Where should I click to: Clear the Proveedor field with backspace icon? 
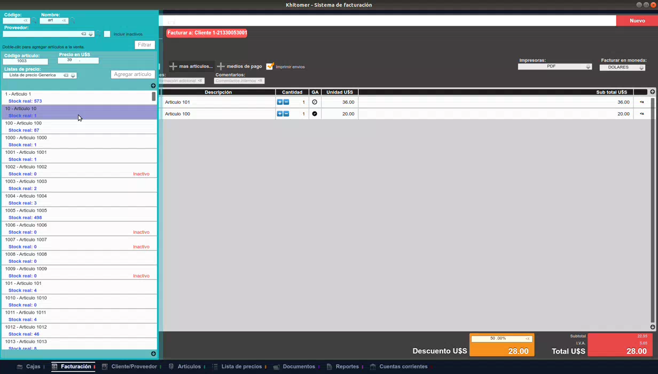(83, 34)
